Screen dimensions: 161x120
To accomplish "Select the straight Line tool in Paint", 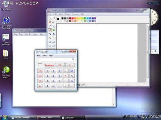I will point(50,38).
